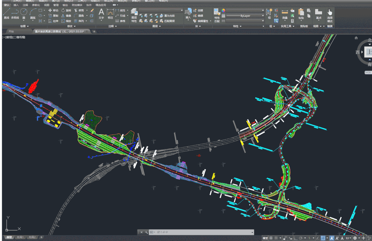Toggle object snap tracking angle icon
This screenshot has height=241, width=372.
(x=318, y=238)
